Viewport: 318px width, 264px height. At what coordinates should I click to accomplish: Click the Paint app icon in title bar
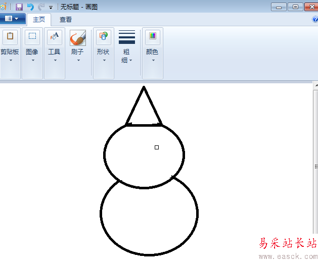point(3,7)
